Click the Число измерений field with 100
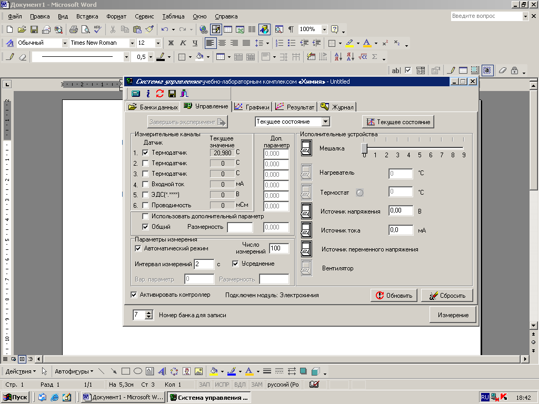This screenshot has width=539, height=404. [279, 248]
